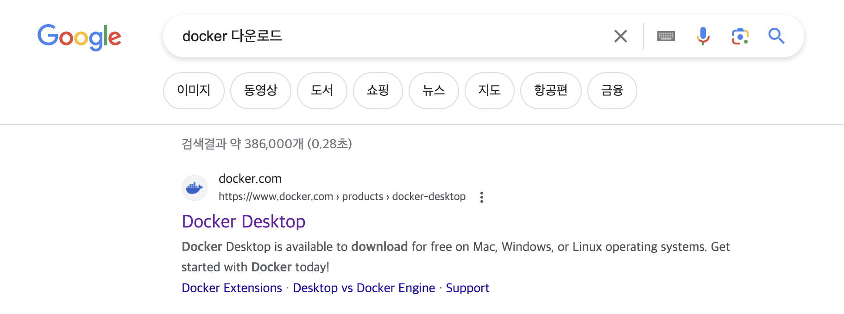Click the docker.com site name

(250, 179)
